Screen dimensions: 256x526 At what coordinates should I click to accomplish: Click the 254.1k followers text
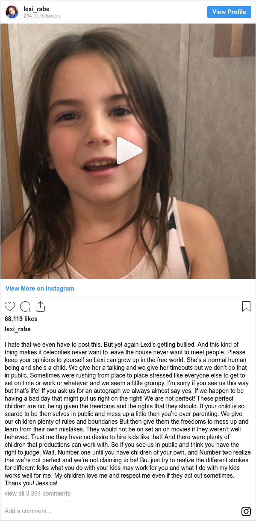(42, 16)
